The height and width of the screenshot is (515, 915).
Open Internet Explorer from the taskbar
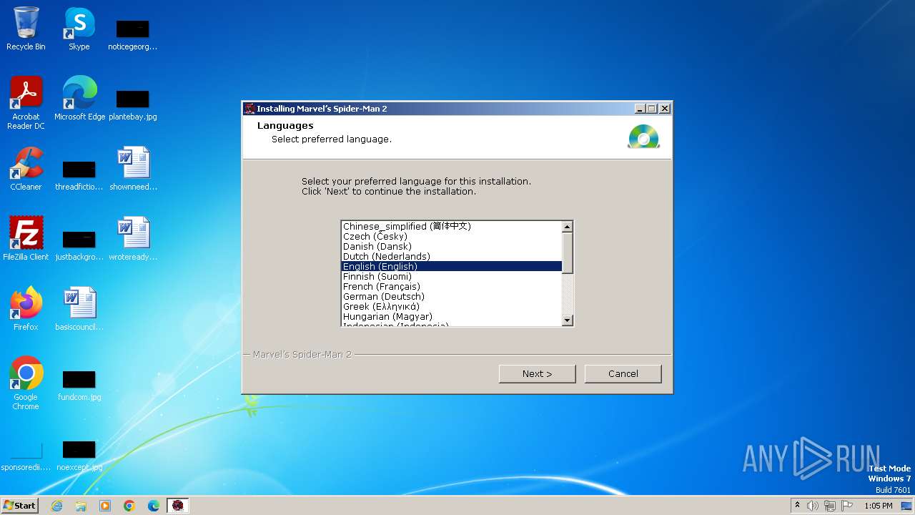click(x=57, y=506)
